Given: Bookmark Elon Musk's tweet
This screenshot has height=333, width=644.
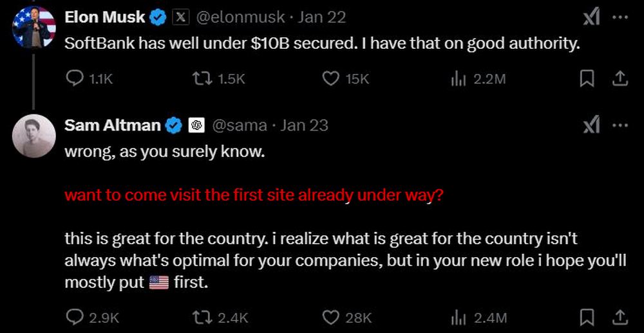Looking at the screenshot, I should 587,78.
